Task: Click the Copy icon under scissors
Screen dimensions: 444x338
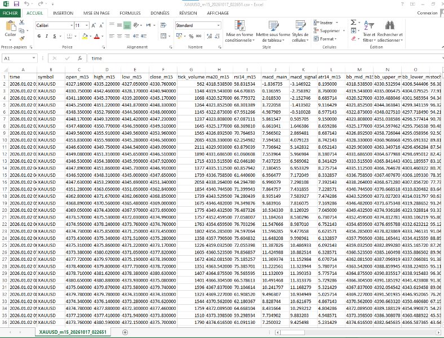Action: (22, 30)
